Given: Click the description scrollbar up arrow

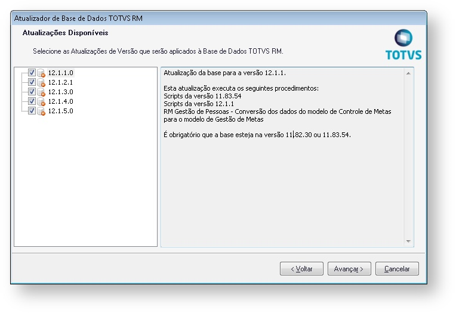Looking at the screenshot, I should coord(408,73).
